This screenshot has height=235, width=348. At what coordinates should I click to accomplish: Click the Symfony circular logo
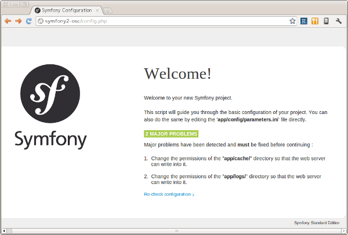tap(50, 93)
